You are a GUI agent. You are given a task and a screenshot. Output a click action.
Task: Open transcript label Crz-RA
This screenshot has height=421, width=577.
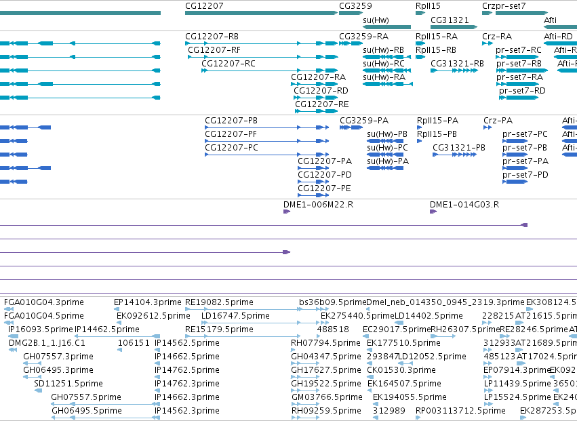[x=497, y=37]
